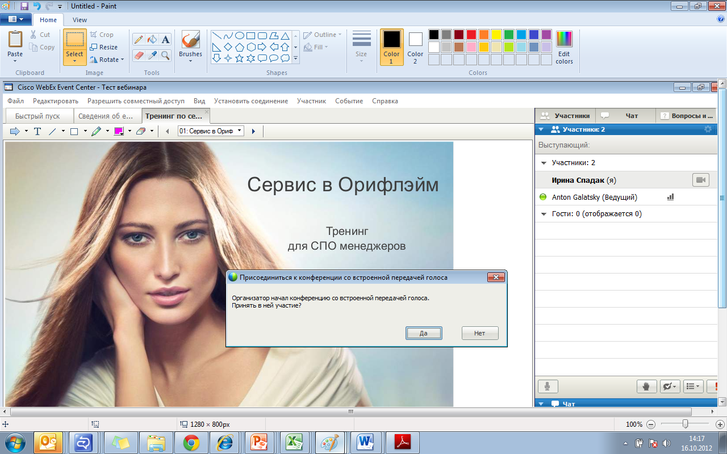Open the Файл menu in WebEx
The width and height of the screenshot is (727, 454).
(16, 101)
